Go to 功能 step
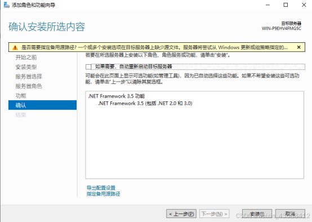This screenshot has height=222, width=312. pos(21,96)
